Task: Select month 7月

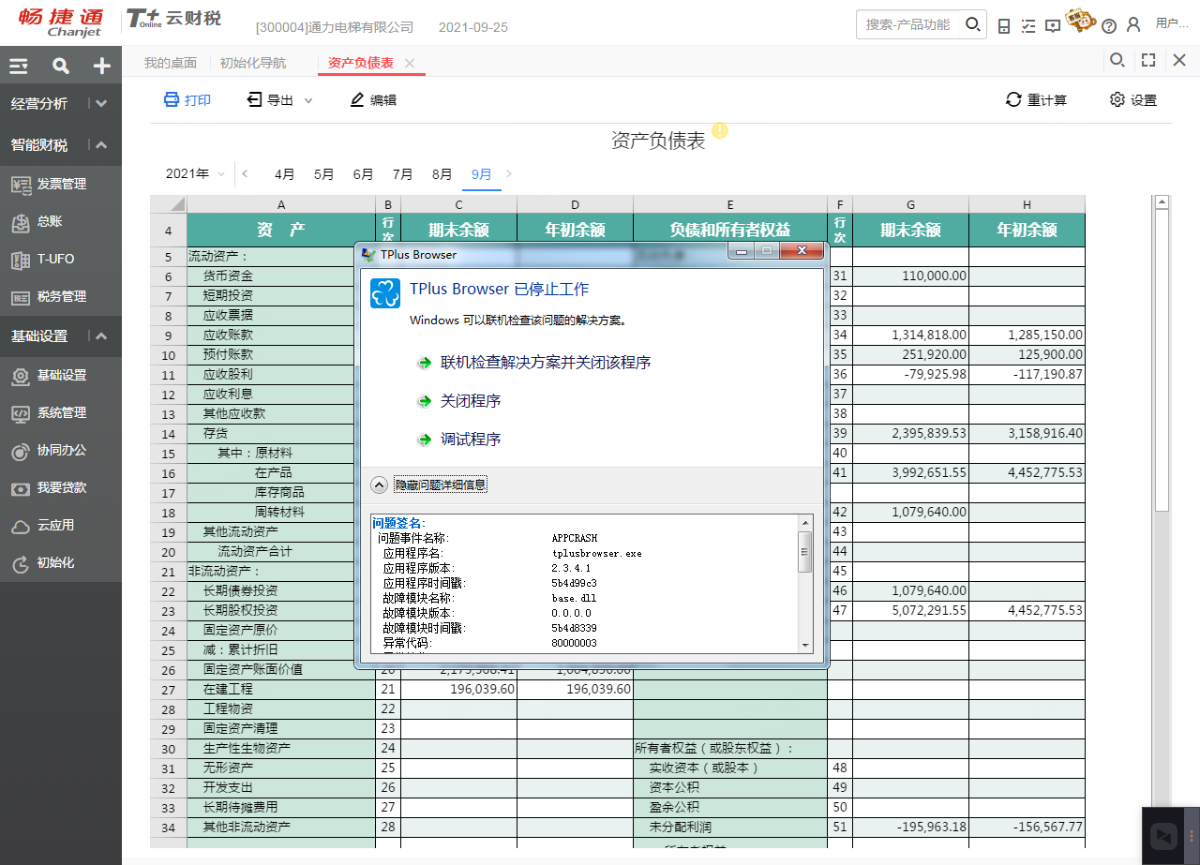Action: click(x=403, y=173)
